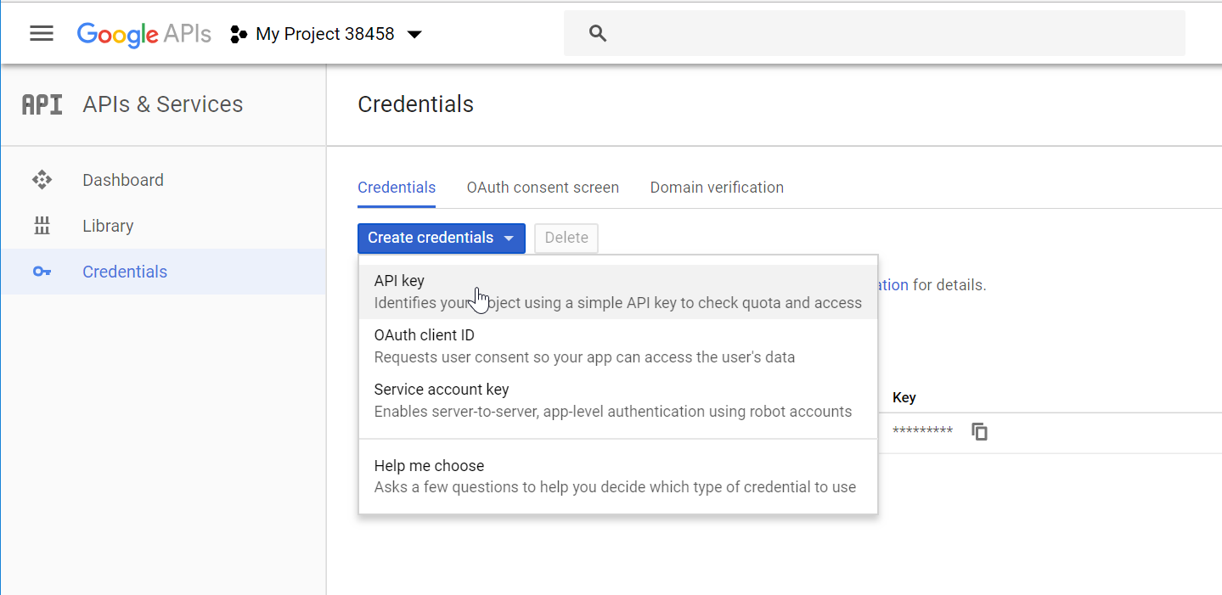Expand the Create credentials dropdown button
1222x595 pixels.
pos(442,238)
